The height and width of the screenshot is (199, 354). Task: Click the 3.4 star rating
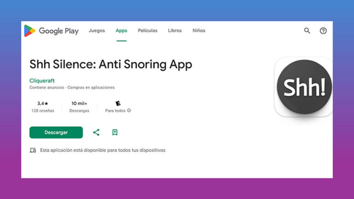[x=43, y=103]
